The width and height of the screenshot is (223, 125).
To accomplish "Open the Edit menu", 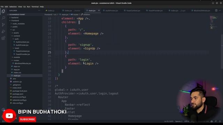I will [x=6, y=7].
